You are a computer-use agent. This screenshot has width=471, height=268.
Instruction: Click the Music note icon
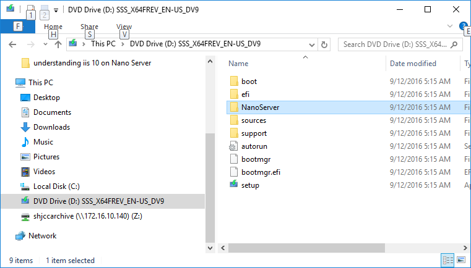click(x=25, y=142)
